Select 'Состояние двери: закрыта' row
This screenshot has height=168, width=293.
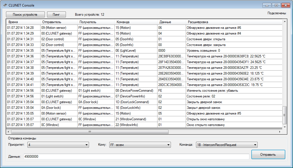point(144,45)
